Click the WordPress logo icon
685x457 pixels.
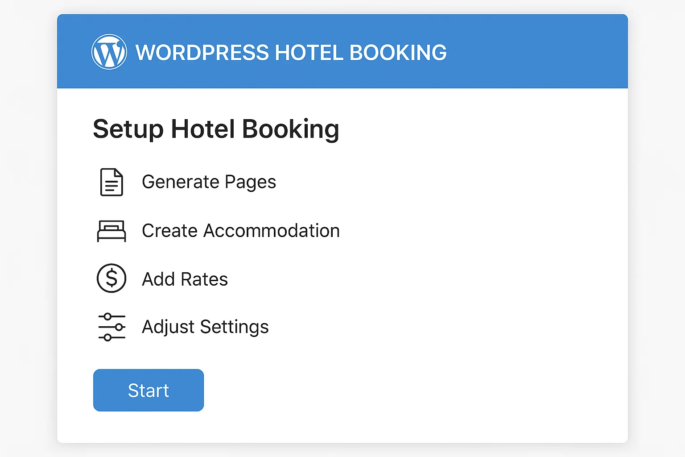click(x=109, y=52)
